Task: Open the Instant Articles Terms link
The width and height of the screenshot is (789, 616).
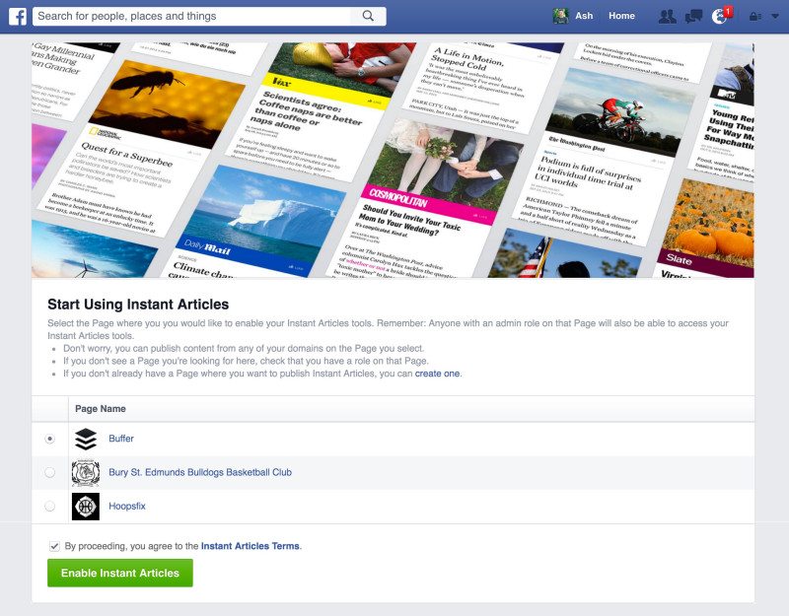Action: (x=250, y=545)
